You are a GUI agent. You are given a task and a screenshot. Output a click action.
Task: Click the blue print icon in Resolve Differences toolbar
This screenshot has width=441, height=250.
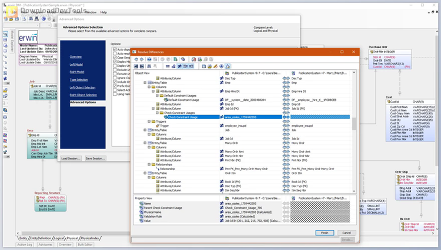(x=149, y=59)
